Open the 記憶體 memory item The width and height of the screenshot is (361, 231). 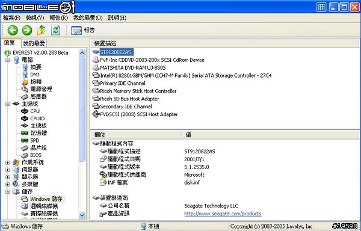tap(39, 133)
